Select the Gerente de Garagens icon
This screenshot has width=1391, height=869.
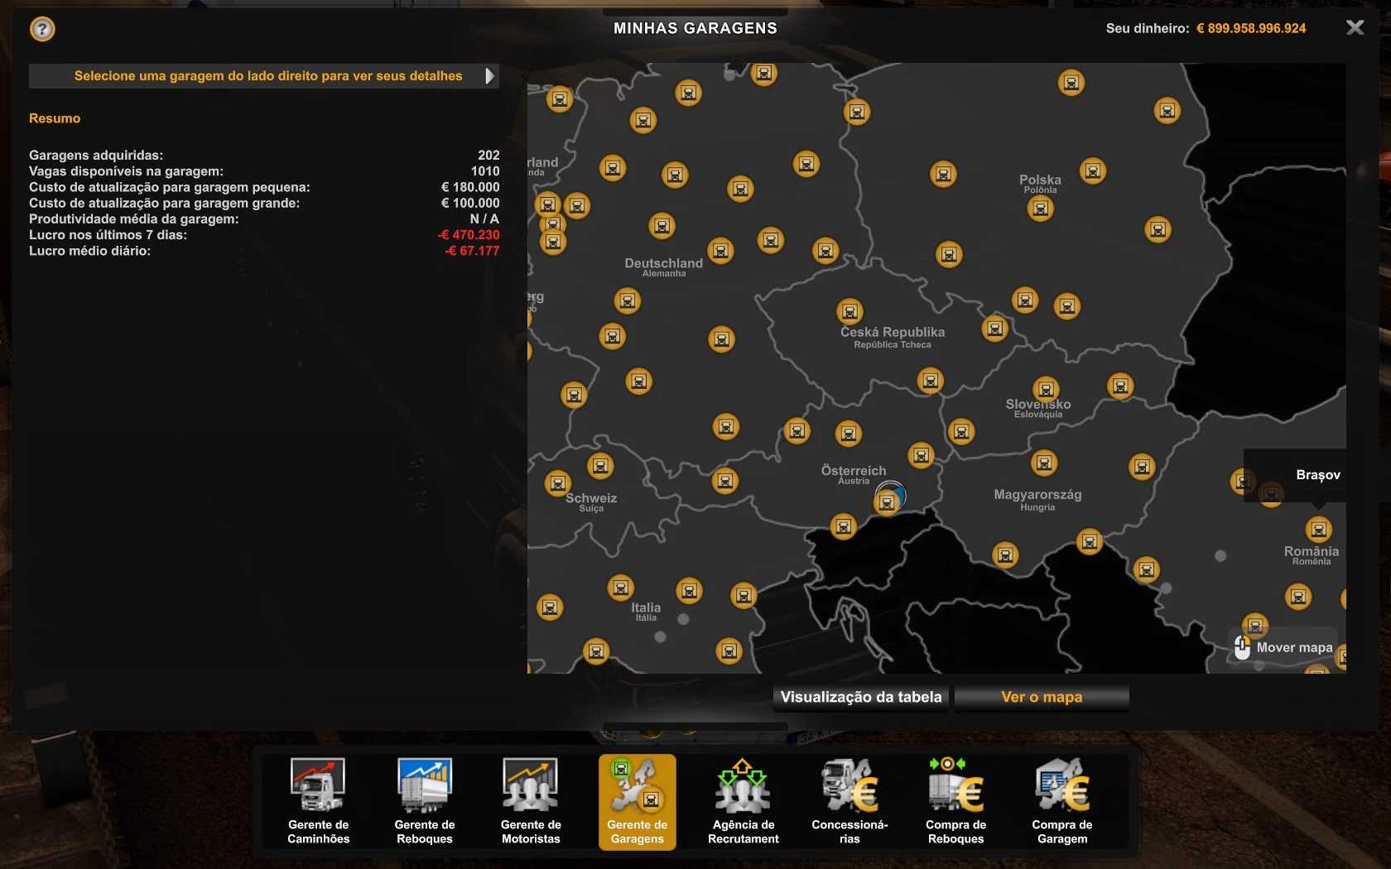(x=637, y=800)
